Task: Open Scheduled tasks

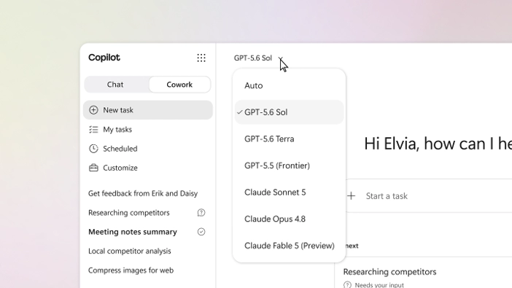Action: (x=148, y=149)
